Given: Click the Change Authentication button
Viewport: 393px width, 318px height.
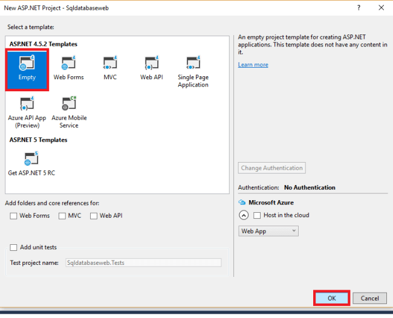Looking at the screenshot, I should point(272,168).
